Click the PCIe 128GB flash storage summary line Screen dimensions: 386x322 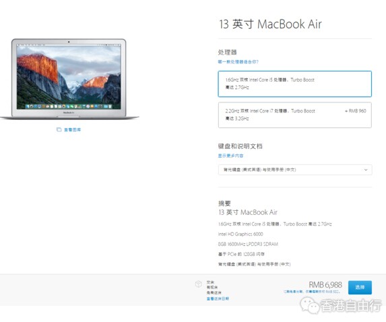click(241, 254)
